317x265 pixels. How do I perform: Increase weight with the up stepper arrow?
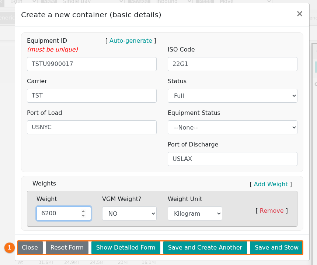[x=83, y=211]
